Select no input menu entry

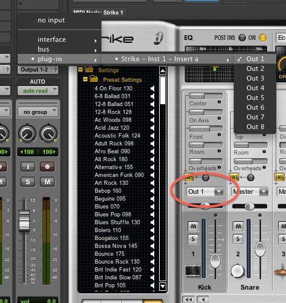click(60, 20)
